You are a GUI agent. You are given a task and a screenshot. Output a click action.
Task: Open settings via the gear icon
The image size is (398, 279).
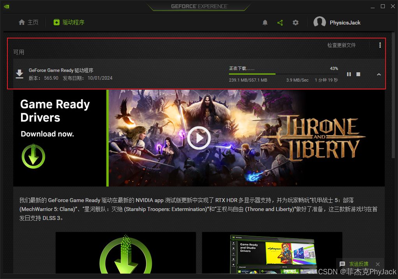pyautogui.click(x=296, y=23)
